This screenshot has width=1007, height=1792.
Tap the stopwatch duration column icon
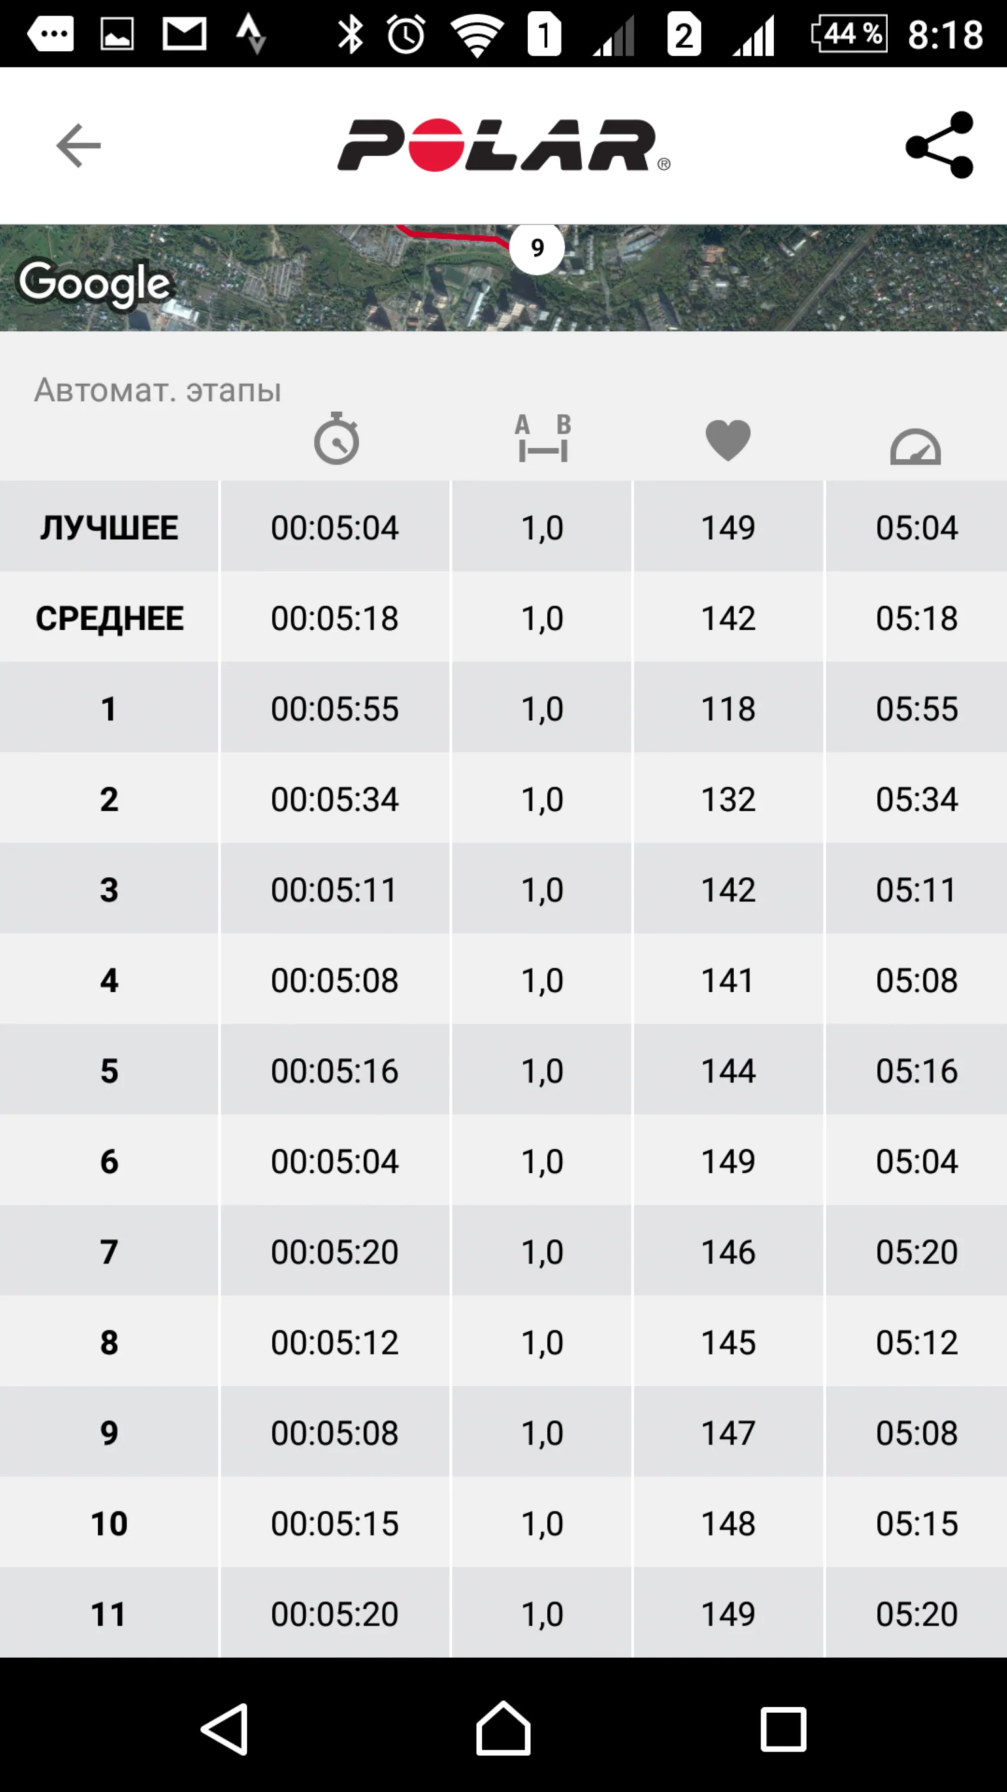[x=336, y=439]
